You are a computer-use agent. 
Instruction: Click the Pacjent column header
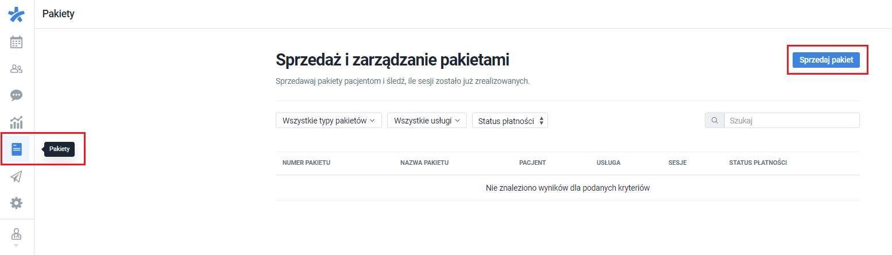532,163
